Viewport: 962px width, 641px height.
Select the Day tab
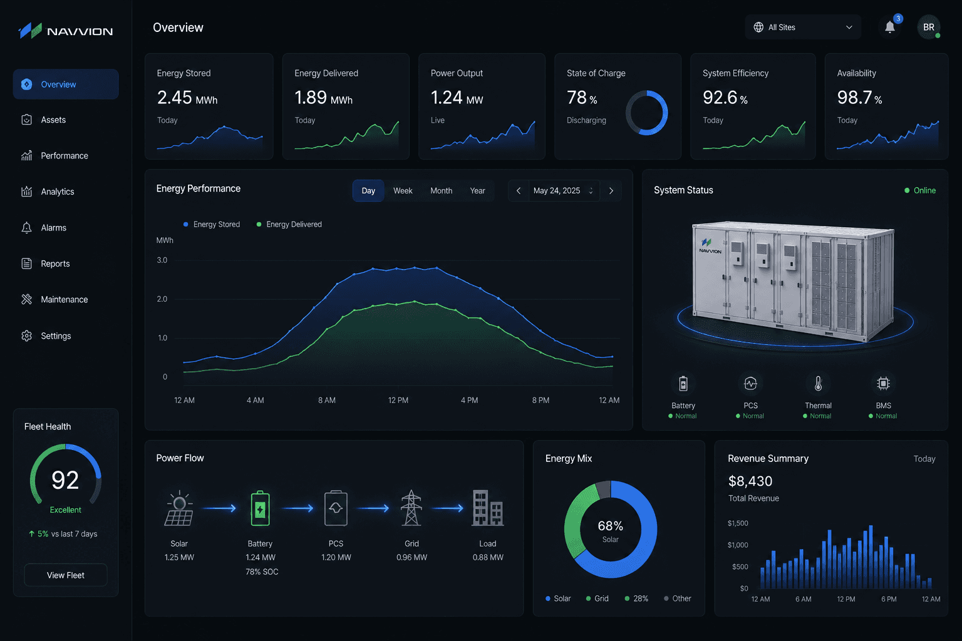point(368,191)
